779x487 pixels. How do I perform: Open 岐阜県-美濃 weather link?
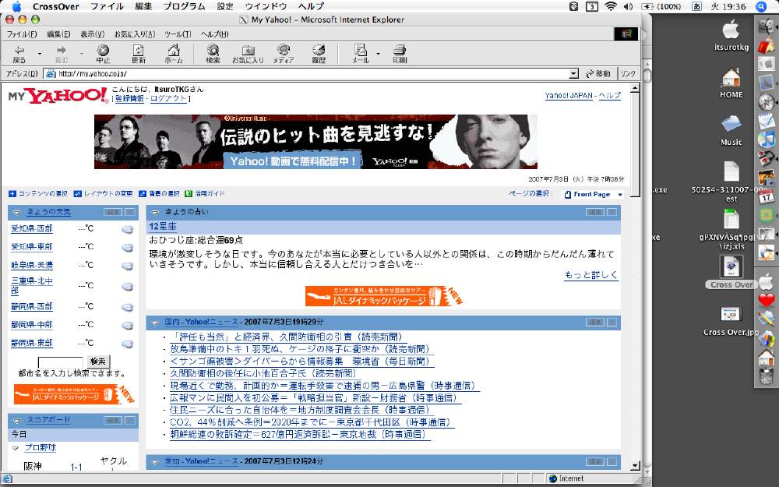pyautogui.click(x=32, y=265)
